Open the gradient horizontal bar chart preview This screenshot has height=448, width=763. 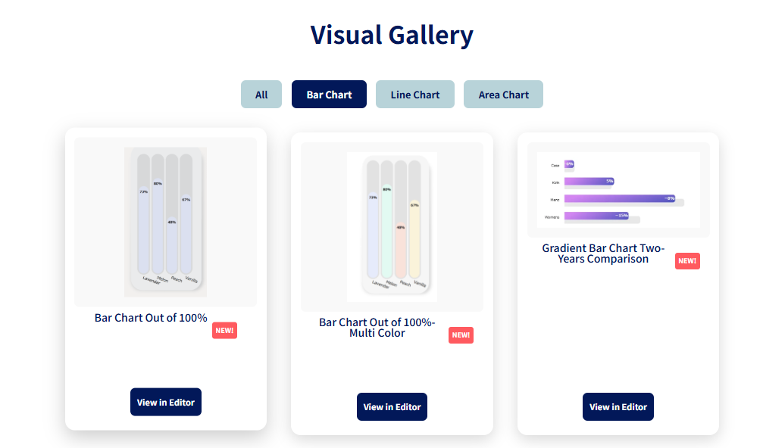pos(618,190)
